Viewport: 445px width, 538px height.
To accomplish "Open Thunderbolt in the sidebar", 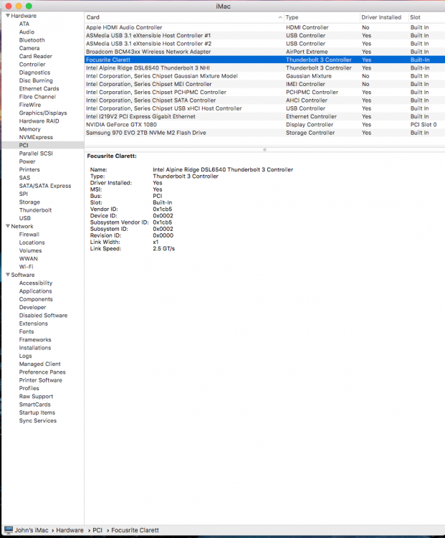I will point(35,210).
